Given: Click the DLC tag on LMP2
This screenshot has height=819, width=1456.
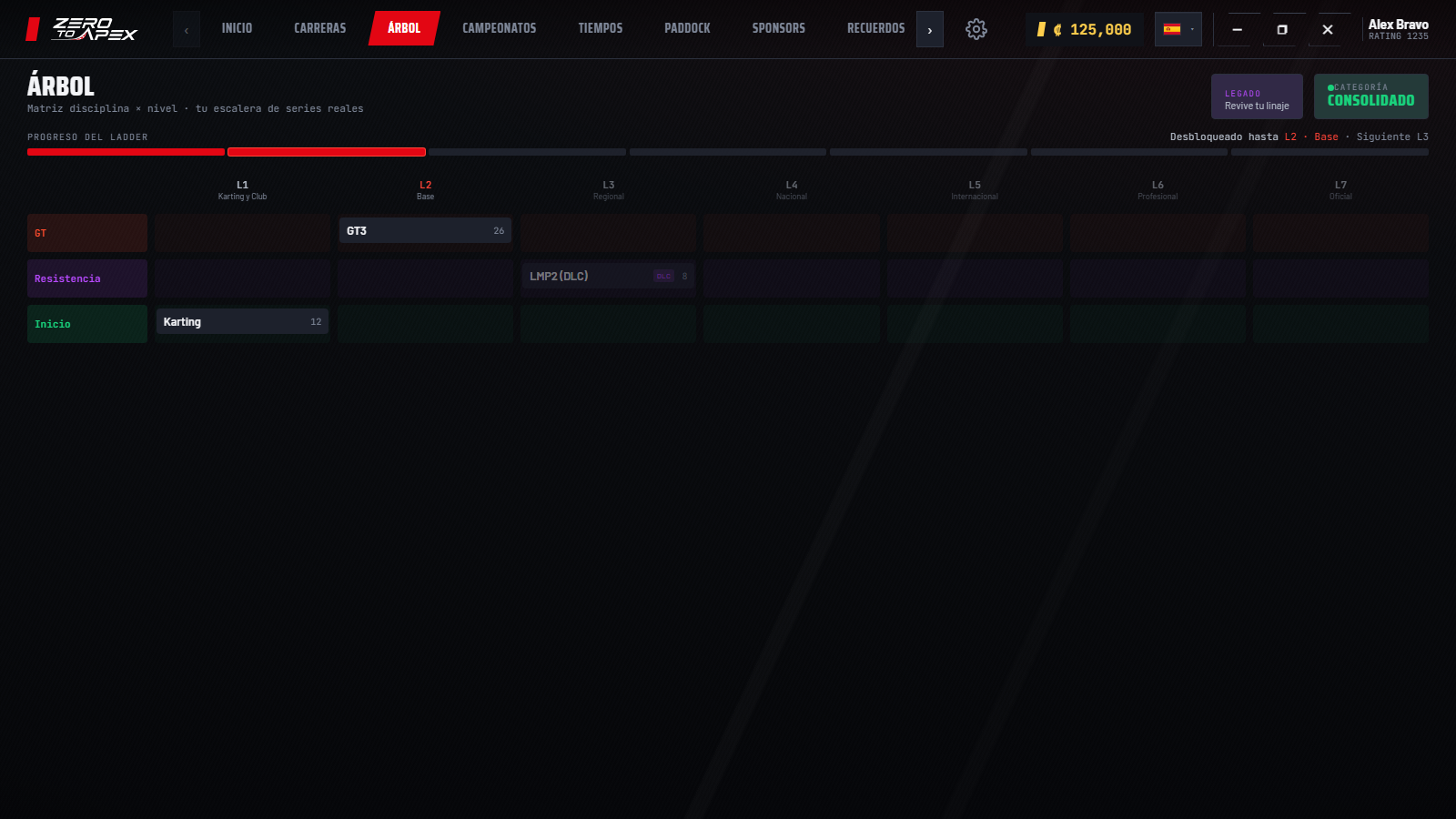Looking at the screenshot, I should click(x=663, y=277).
